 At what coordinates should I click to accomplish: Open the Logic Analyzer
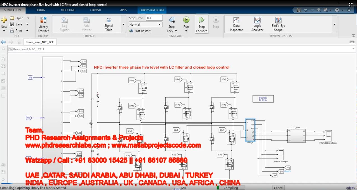(x=257, y=24)
